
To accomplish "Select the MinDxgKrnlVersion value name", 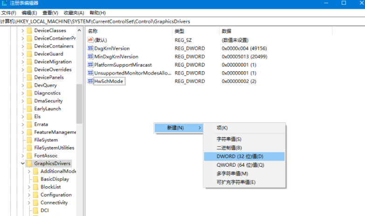I will [116, 56].
